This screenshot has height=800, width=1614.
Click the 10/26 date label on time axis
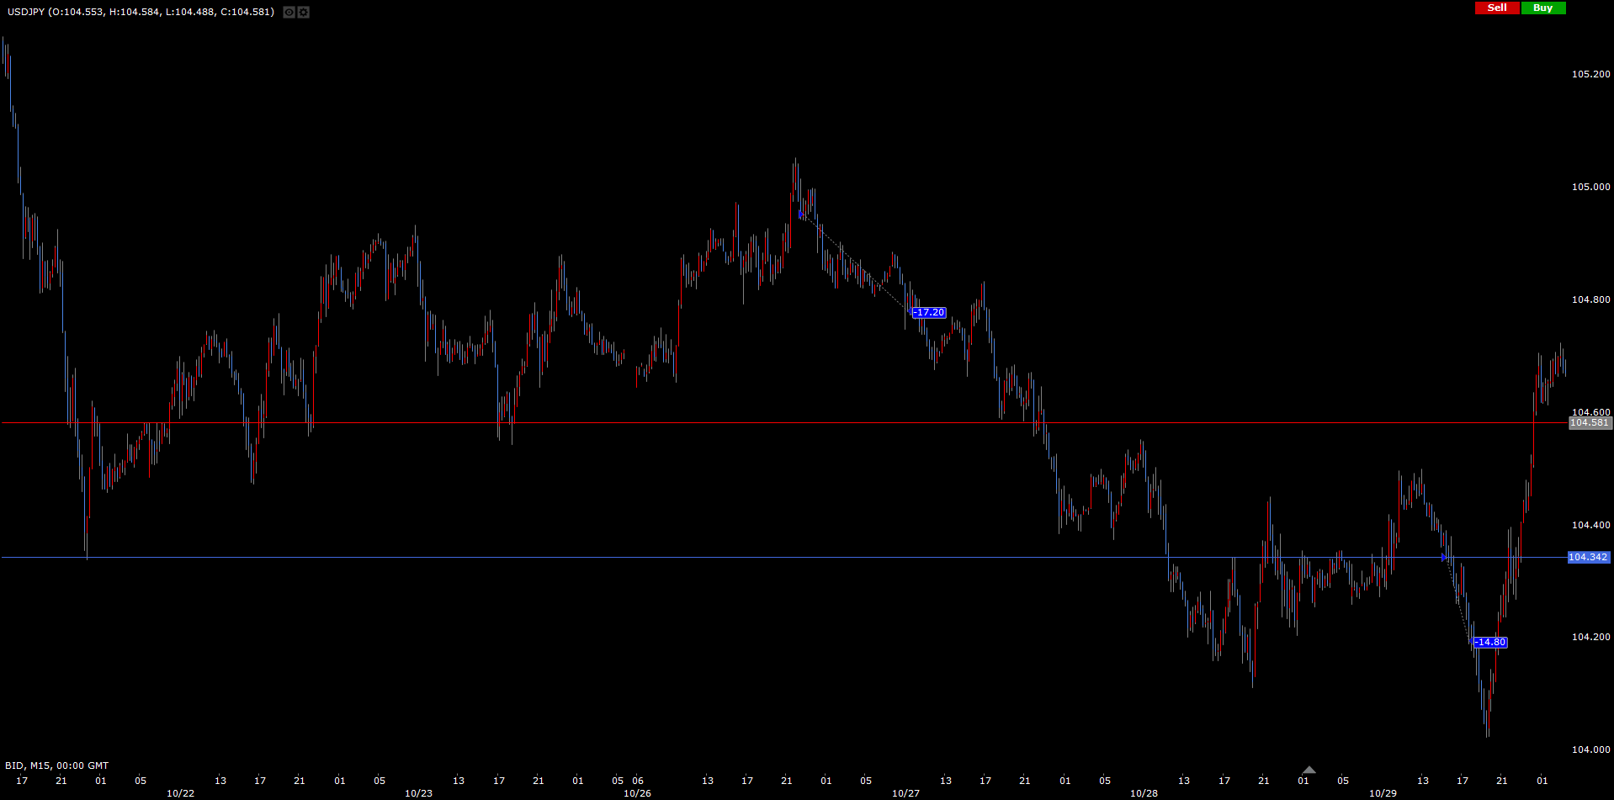(x=637, y=793)
